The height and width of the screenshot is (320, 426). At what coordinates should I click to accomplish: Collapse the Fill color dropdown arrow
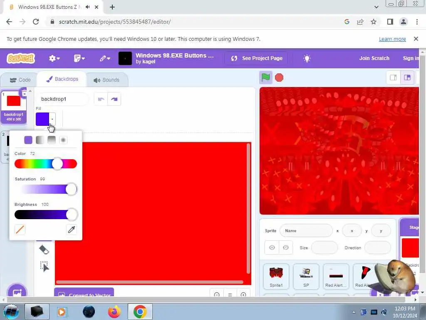(52, 119)
